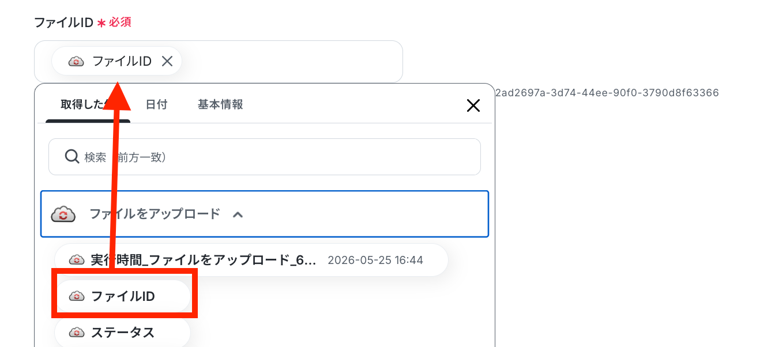Click the cloud icon on the ファイルID option

click(77, 296)
